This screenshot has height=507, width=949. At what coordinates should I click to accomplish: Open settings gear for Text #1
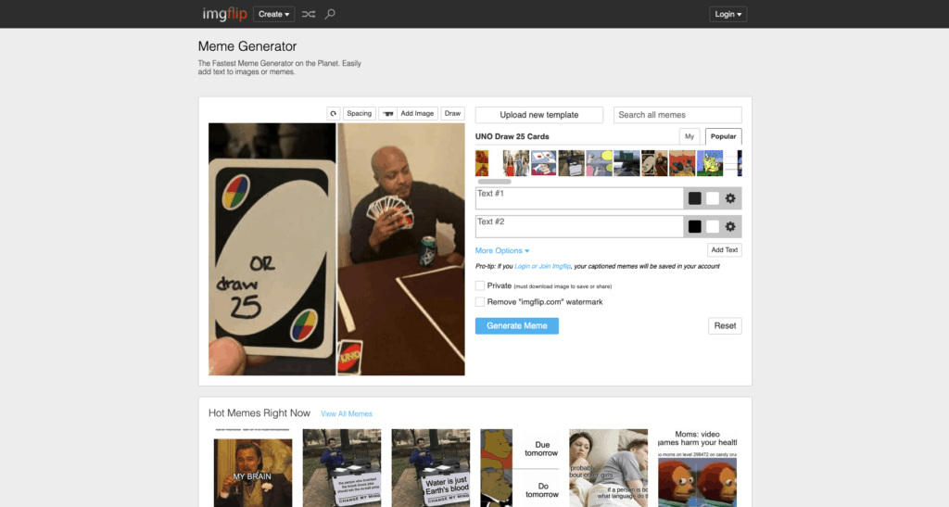pos(730,198)
